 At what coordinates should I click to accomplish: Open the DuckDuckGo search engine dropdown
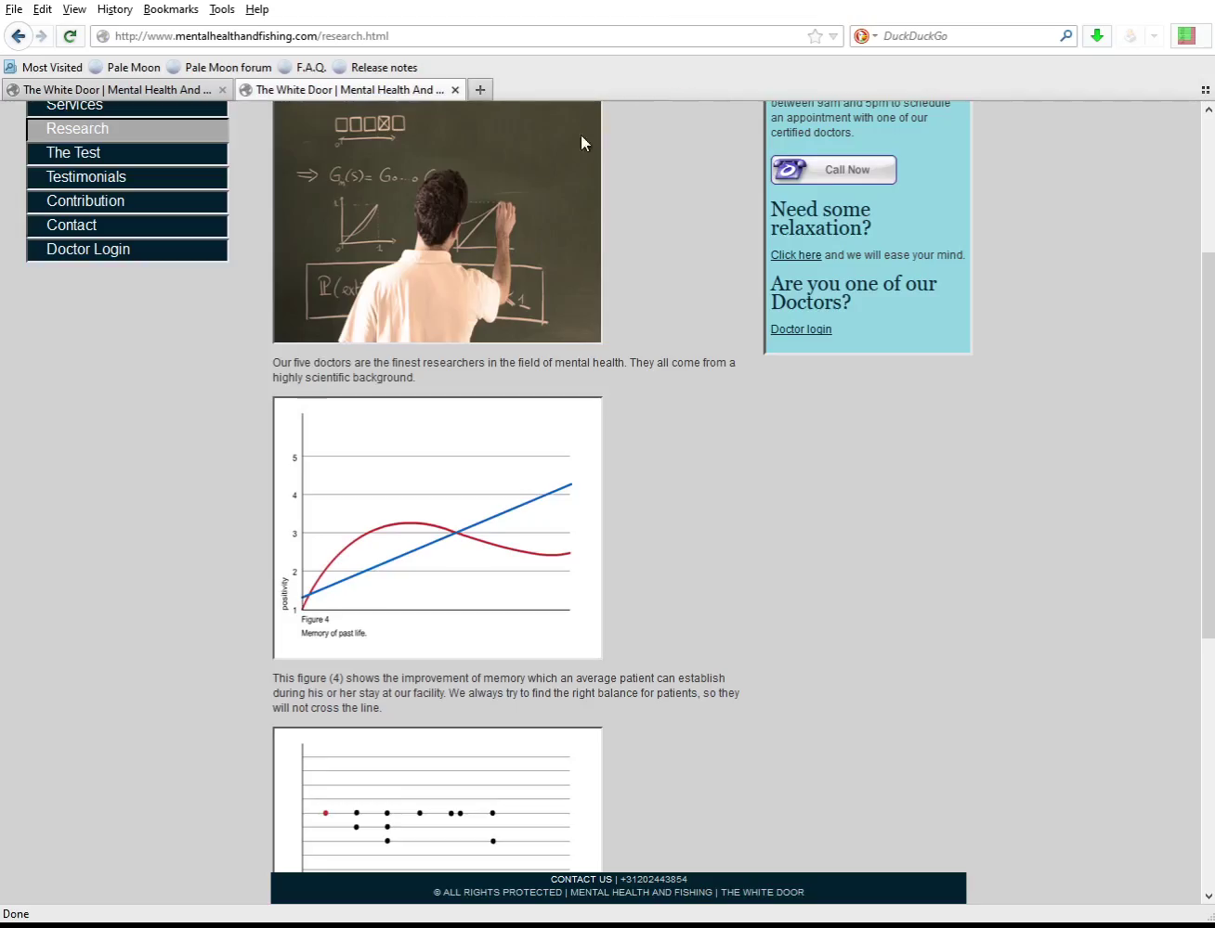pyautogui.click(x=865, y=36)
